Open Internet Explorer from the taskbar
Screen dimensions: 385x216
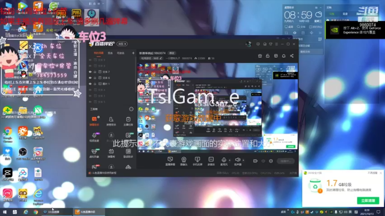pyautogui.click(x=26, y=212)
